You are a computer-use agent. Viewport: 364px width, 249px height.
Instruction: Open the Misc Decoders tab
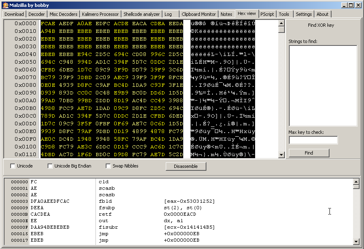tap(63, 14)
